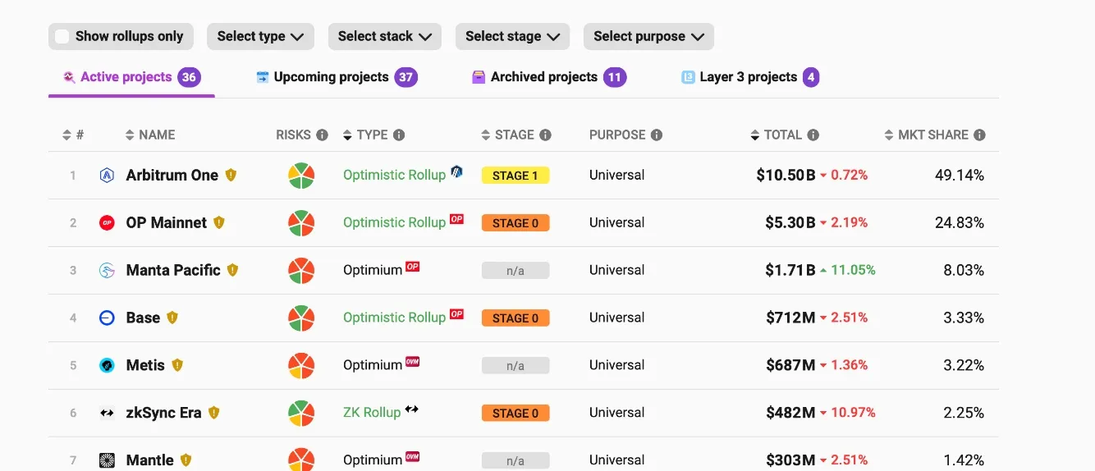Click the info icon next to STAGE header
Image resolution: width=1095 pixels, height=471 pixels.
coord(545,135)
